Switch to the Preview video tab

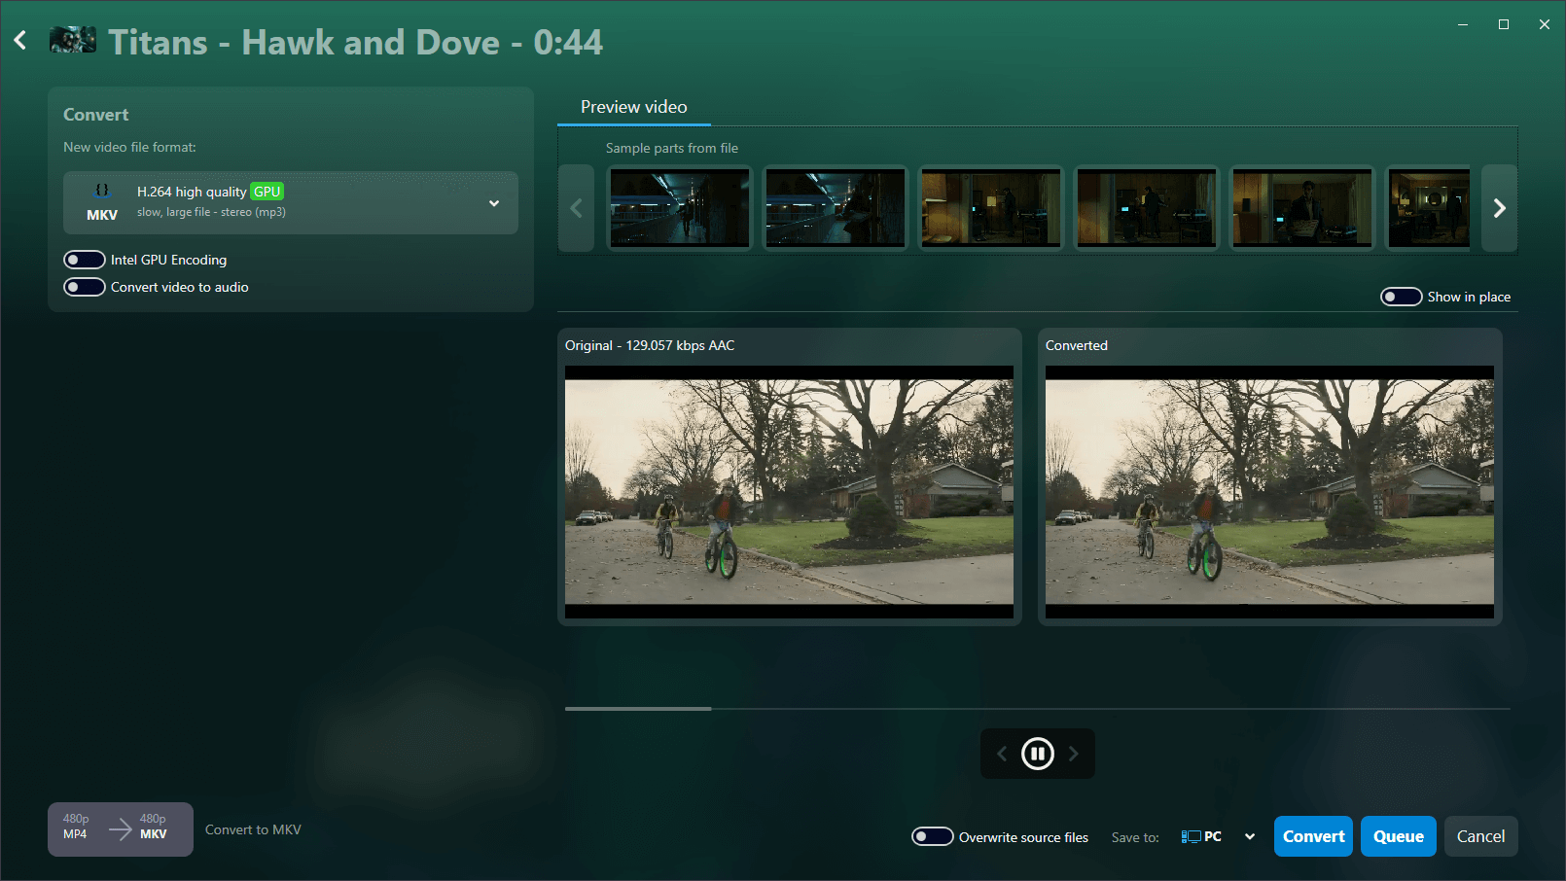coord(633,107)
